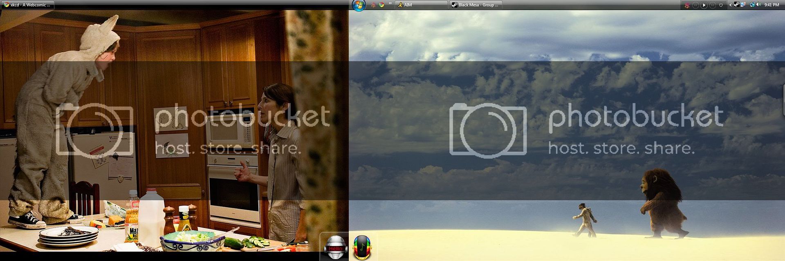Open the volume speaker tray icon
The width and height of the screenshot is (785, 261).
(x=759, y=5)
